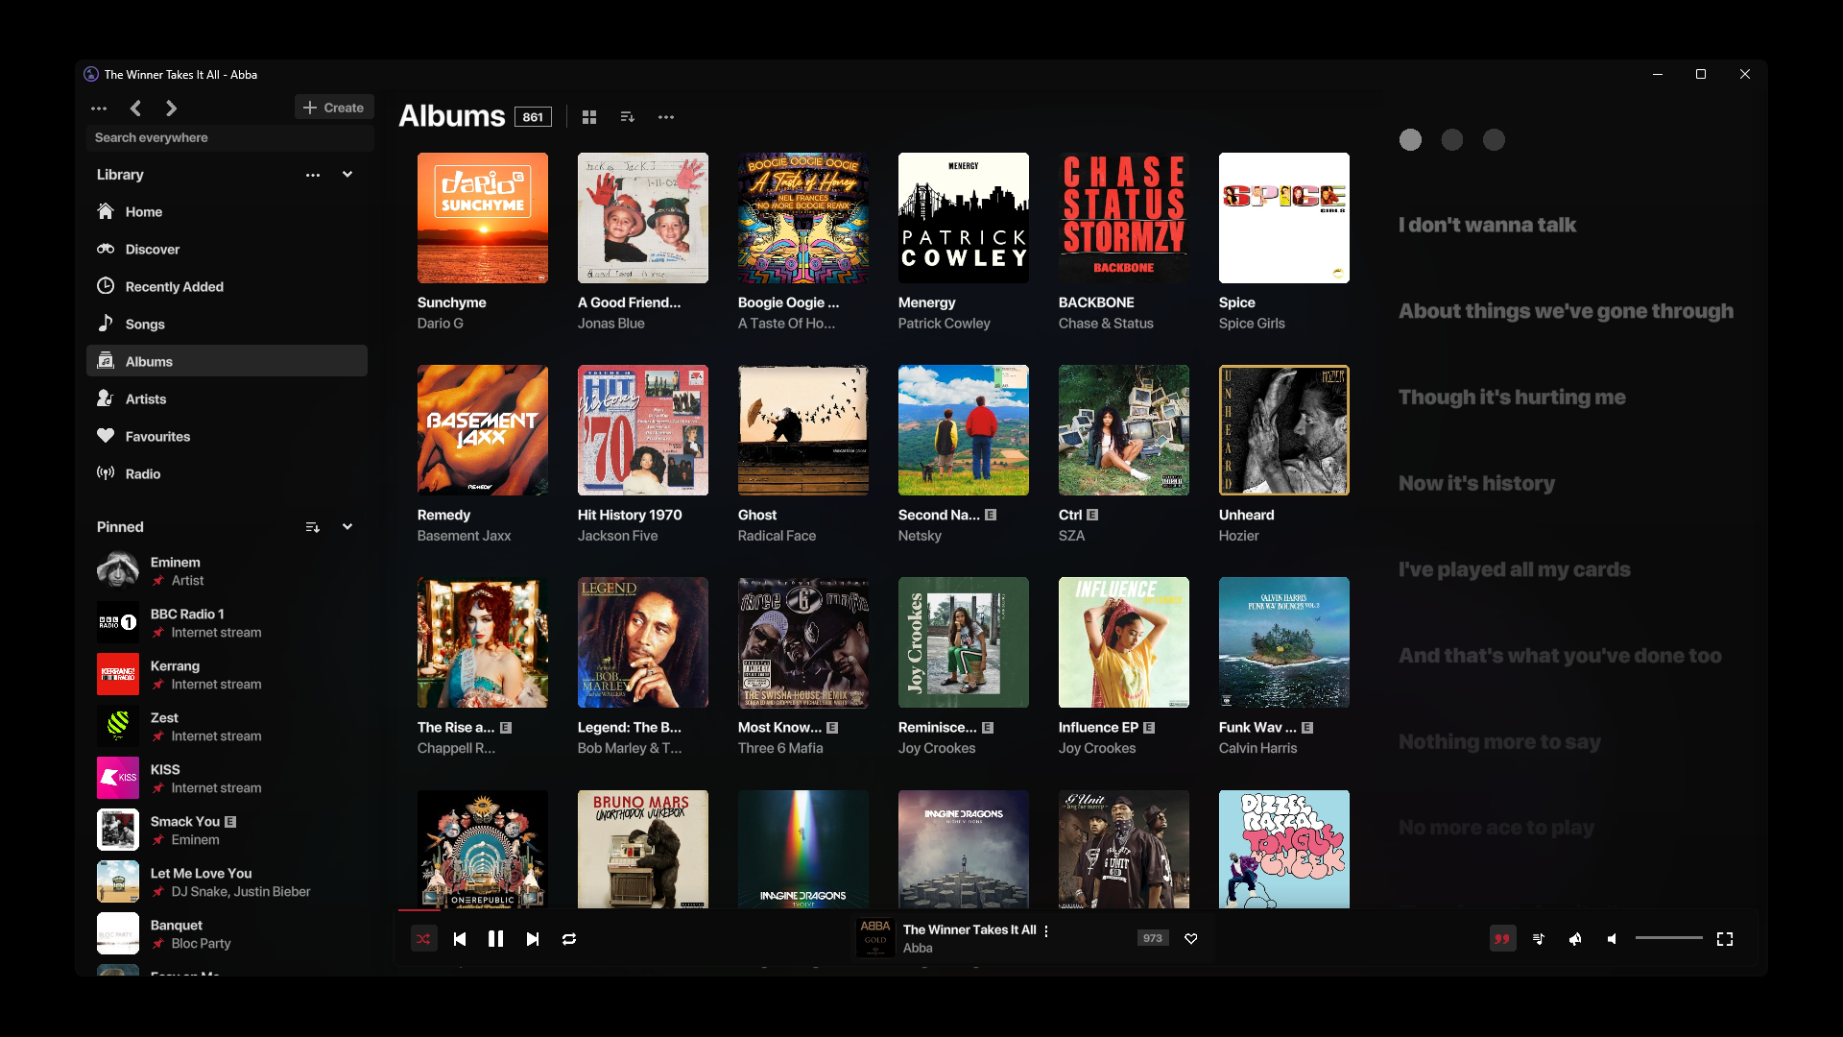Open pinned Banquet by Bloc Party
This screenshot has width=1843, height=1037.
coord(227,933)
